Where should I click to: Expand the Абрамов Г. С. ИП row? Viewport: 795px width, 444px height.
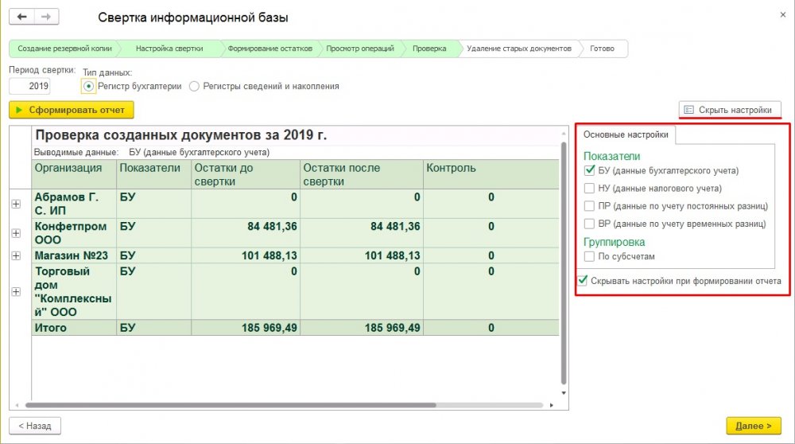click(16, 204)
